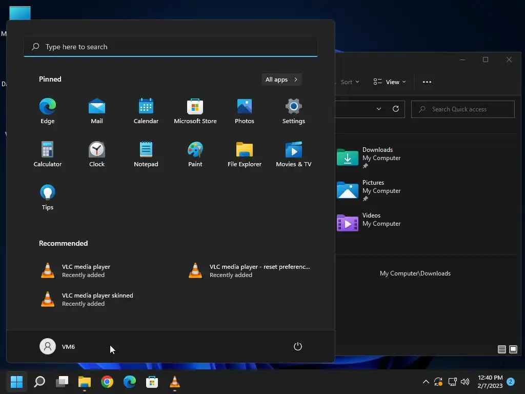Switch to VLC on the taskbar

click(174, 382)
